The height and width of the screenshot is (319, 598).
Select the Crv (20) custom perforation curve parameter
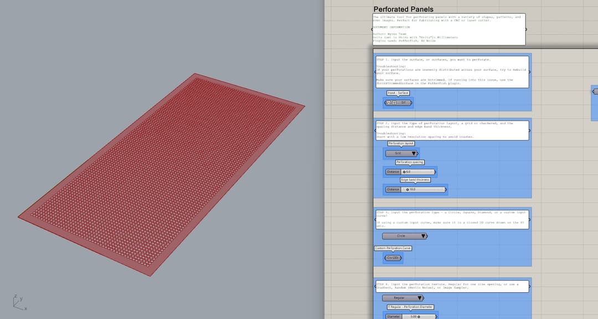393,258
